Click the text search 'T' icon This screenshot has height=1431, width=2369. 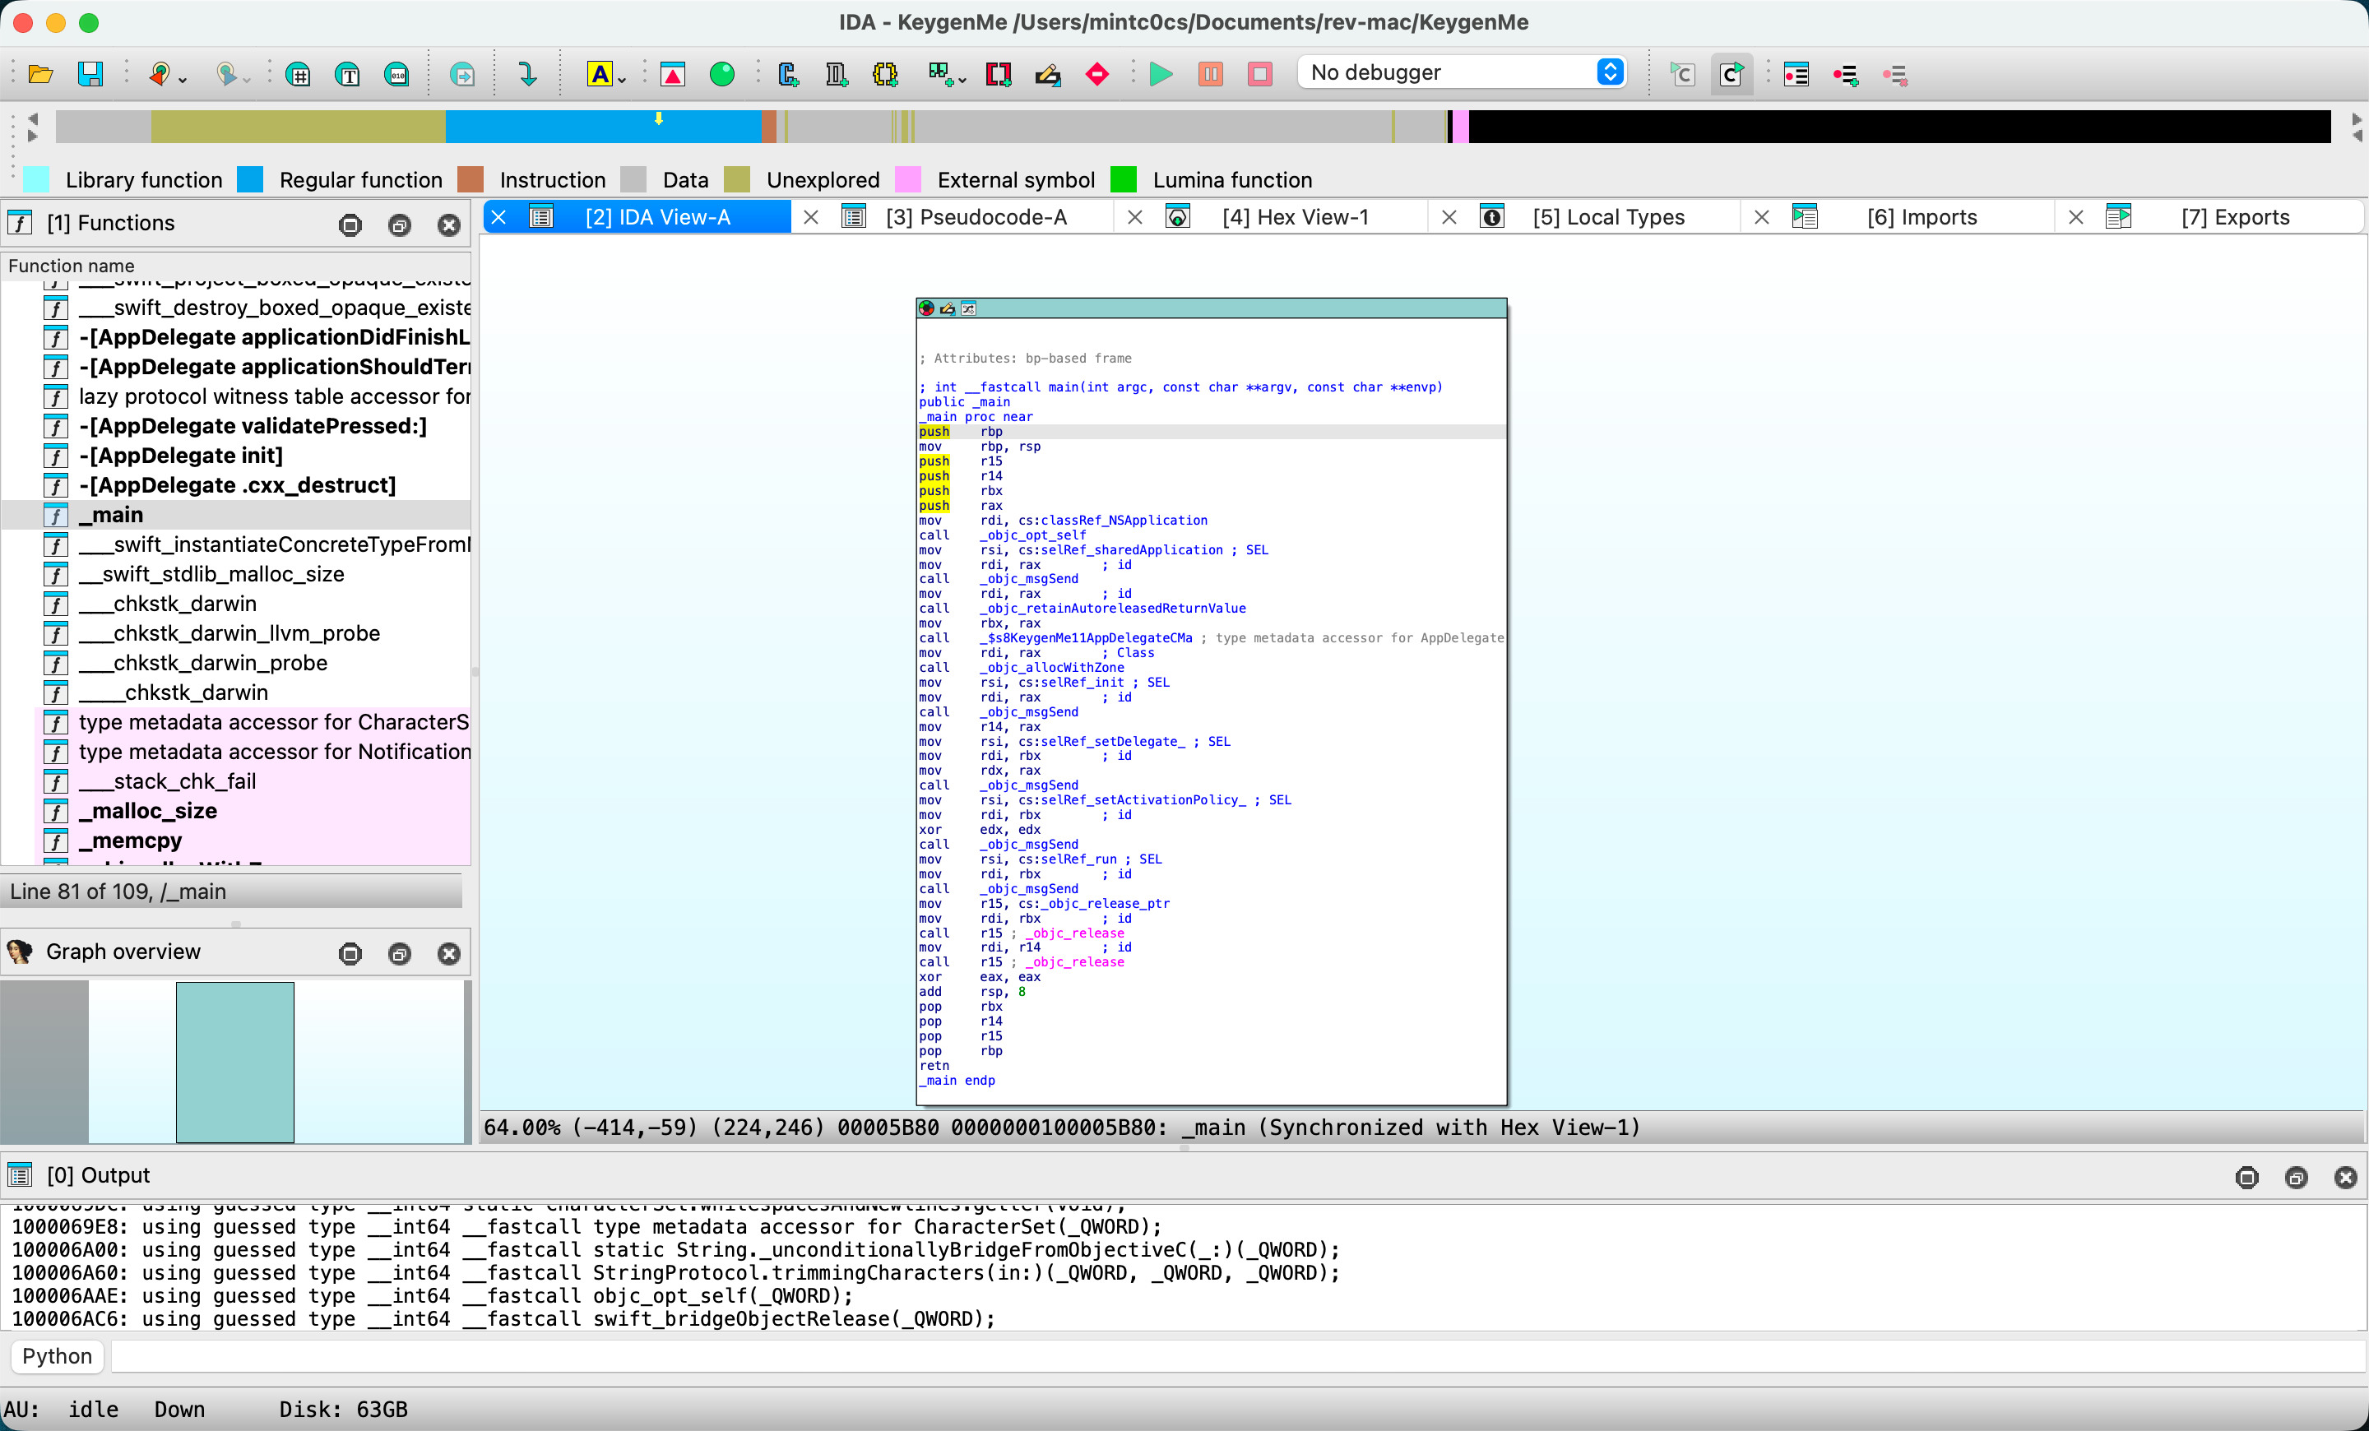pos(348,74)
